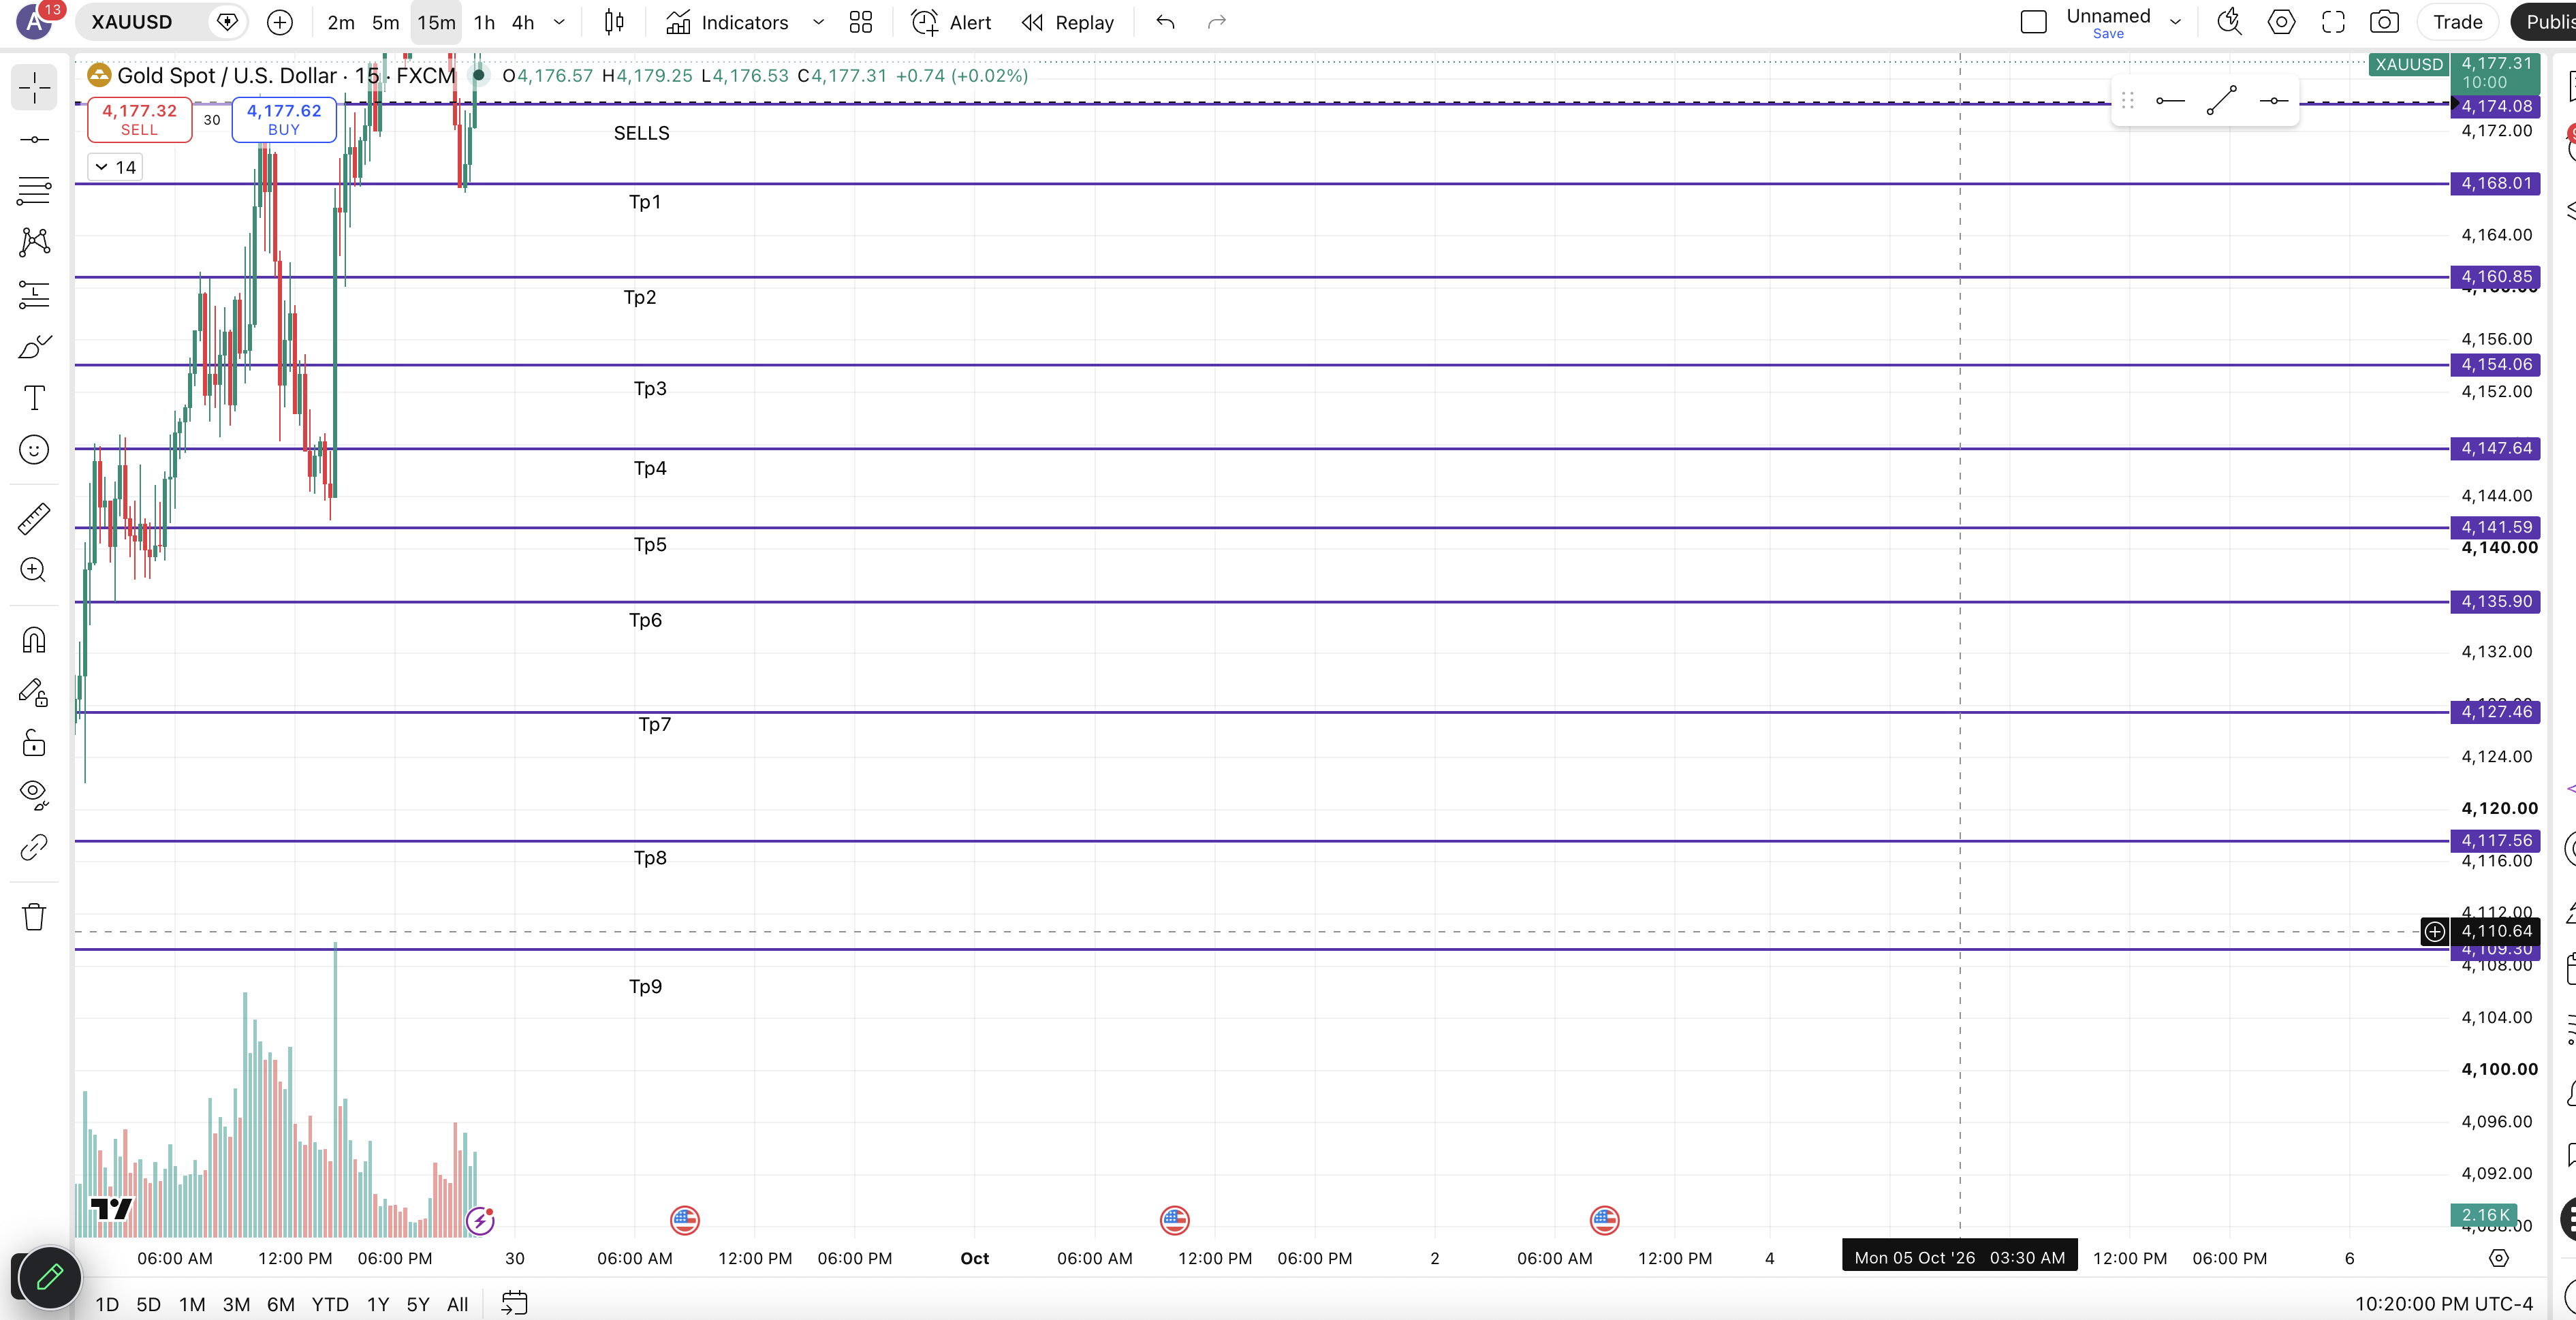Open the emoji icons tool
Viewport: 2576px width, 1320px height.
(x=34, y=450)
